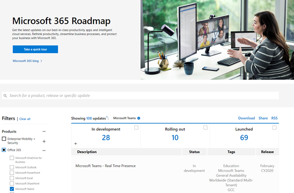Open the RSS feed link
The image size is (294, 193).
(x=274, y=118)
